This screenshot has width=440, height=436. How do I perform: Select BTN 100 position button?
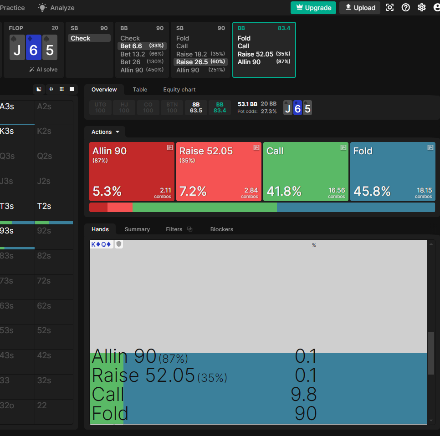[172, 107]
